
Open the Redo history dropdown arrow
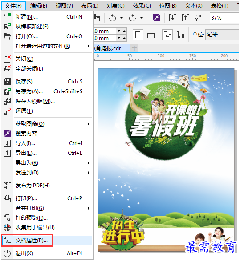(142, 18)
